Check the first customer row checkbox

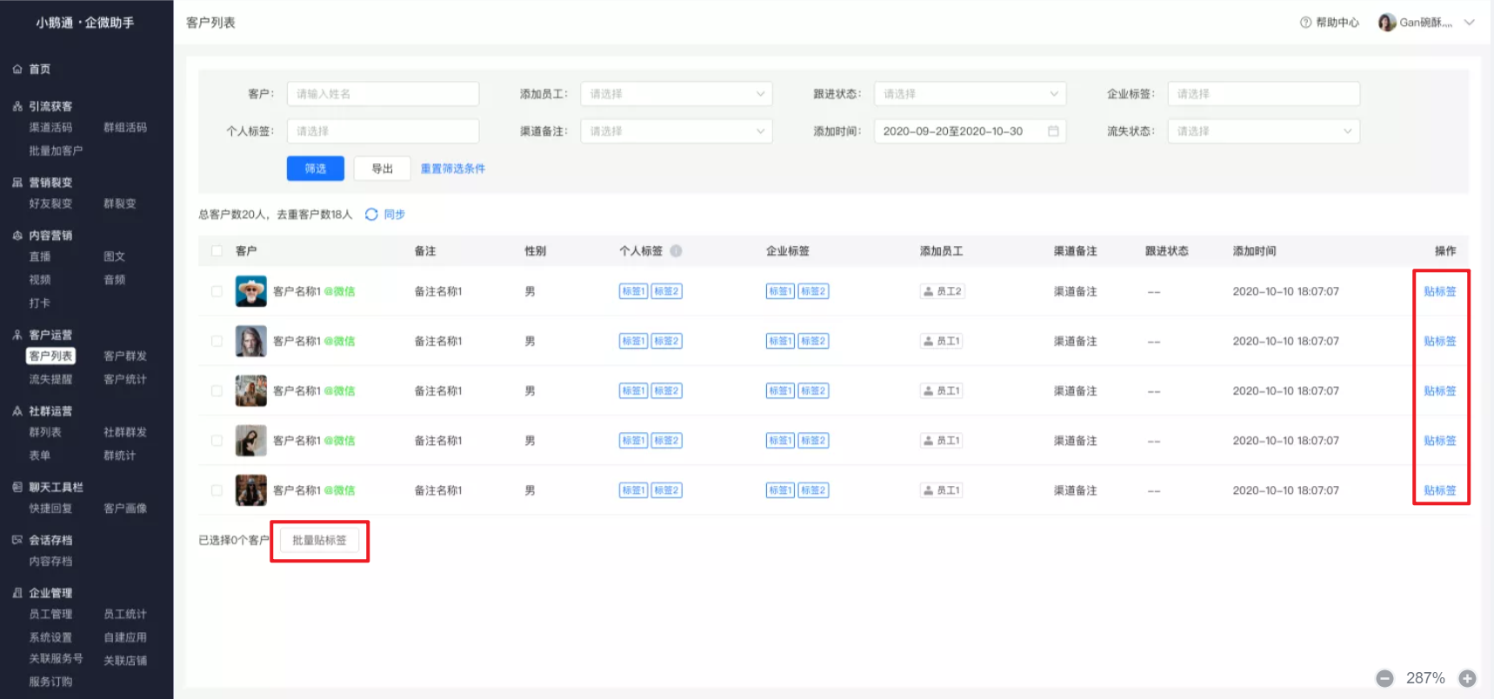[x=217, y=291]
